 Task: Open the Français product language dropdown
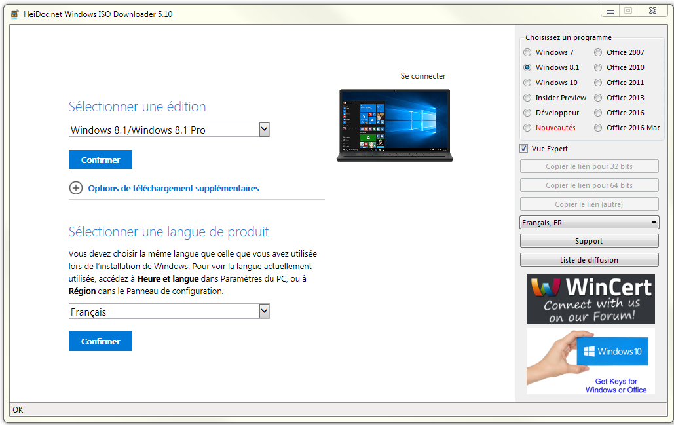[x=169, y=312]
